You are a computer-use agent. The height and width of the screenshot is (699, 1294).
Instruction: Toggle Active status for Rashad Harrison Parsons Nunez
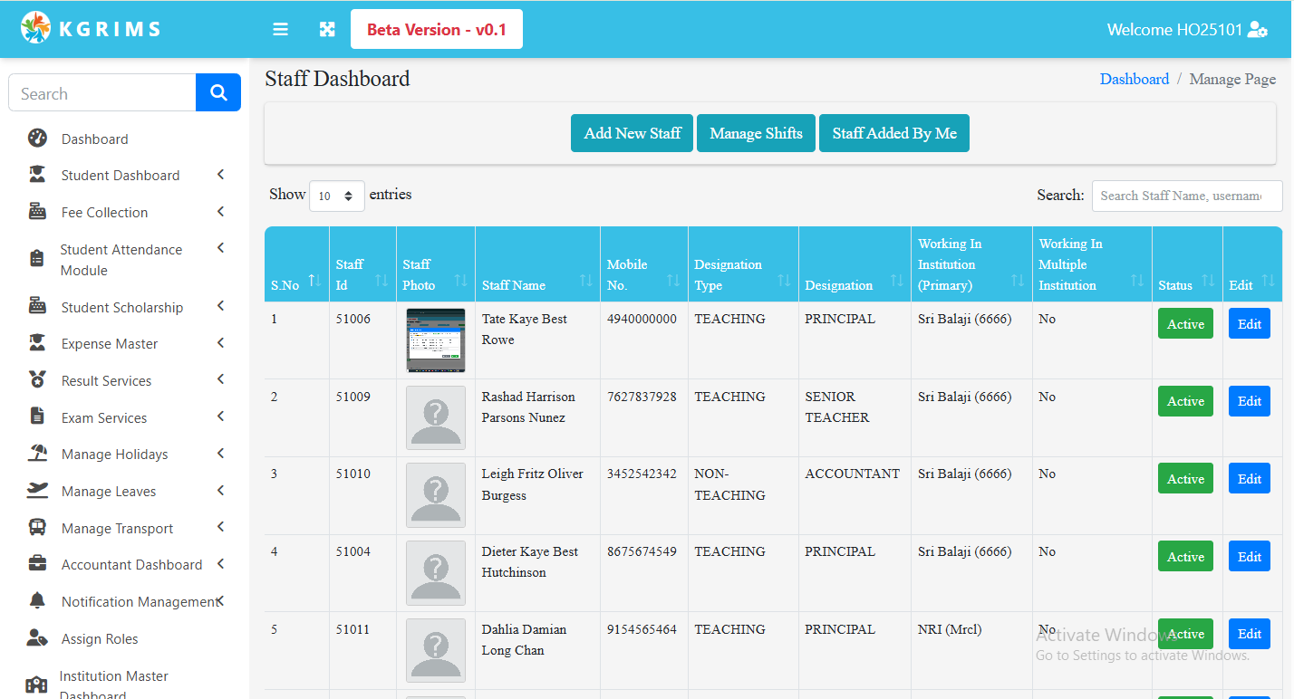pos(1185,401)
